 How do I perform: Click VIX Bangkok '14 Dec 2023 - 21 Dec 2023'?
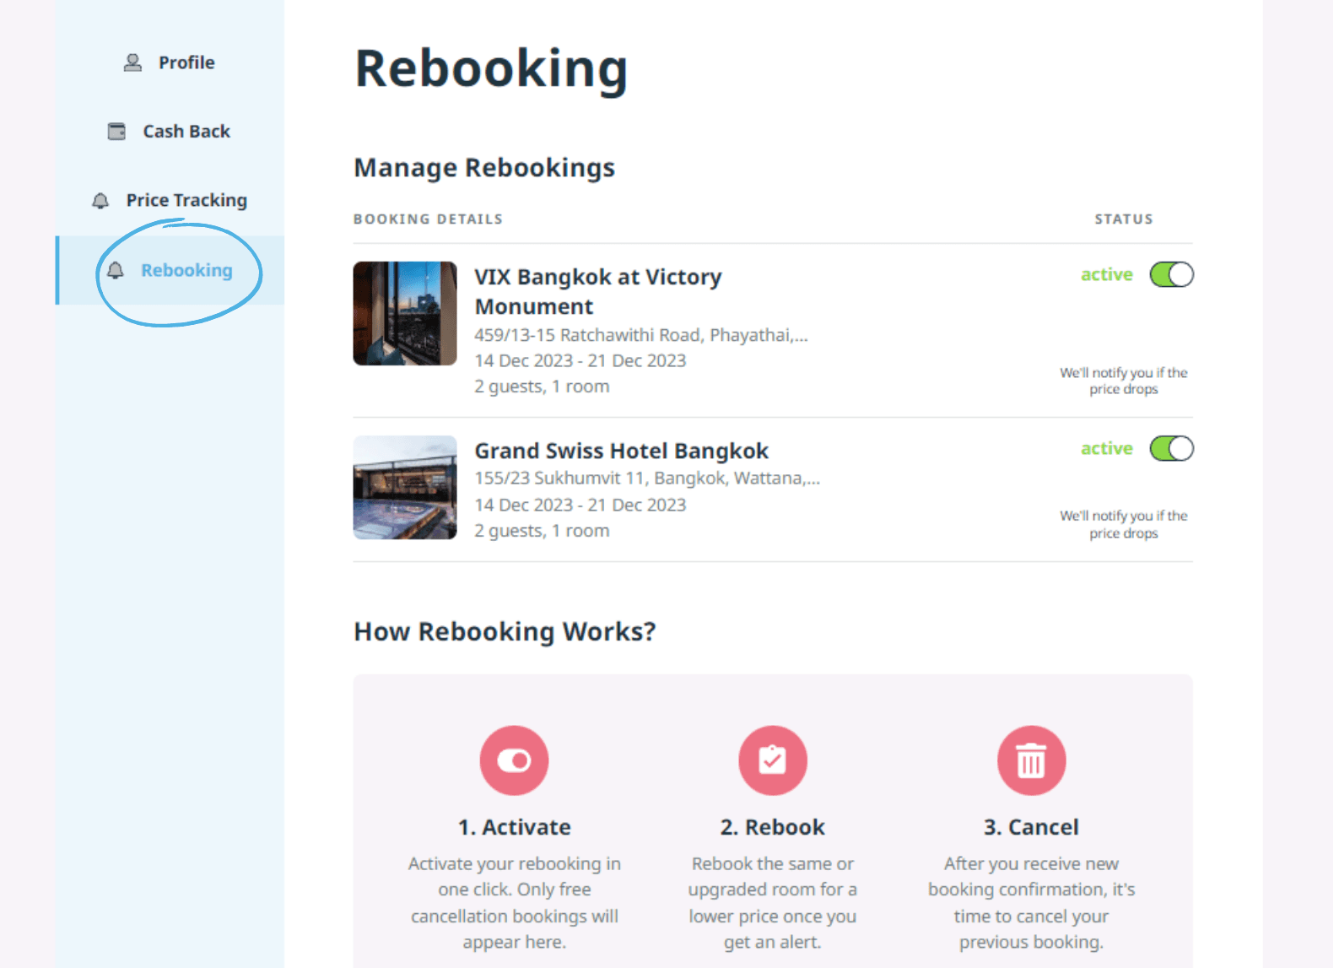[580, 361]
